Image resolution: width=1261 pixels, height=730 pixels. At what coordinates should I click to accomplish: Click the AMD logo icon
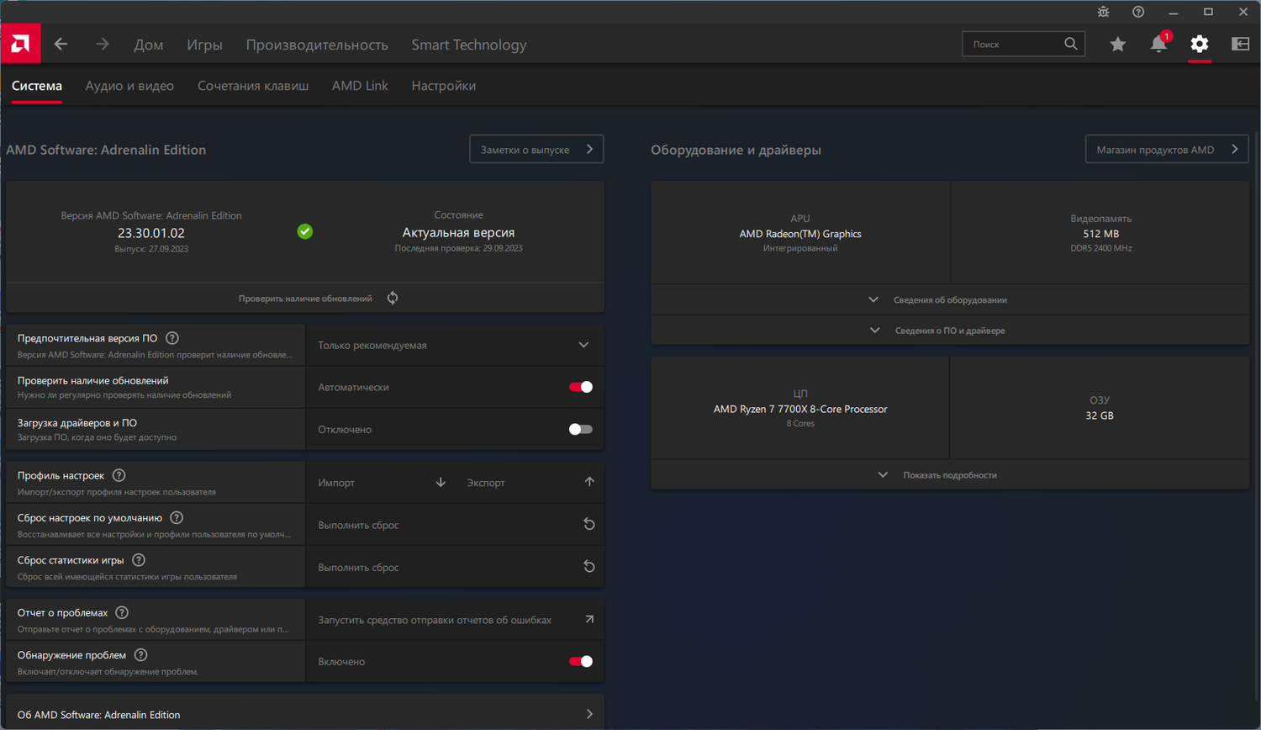click(x=20, y=44)
